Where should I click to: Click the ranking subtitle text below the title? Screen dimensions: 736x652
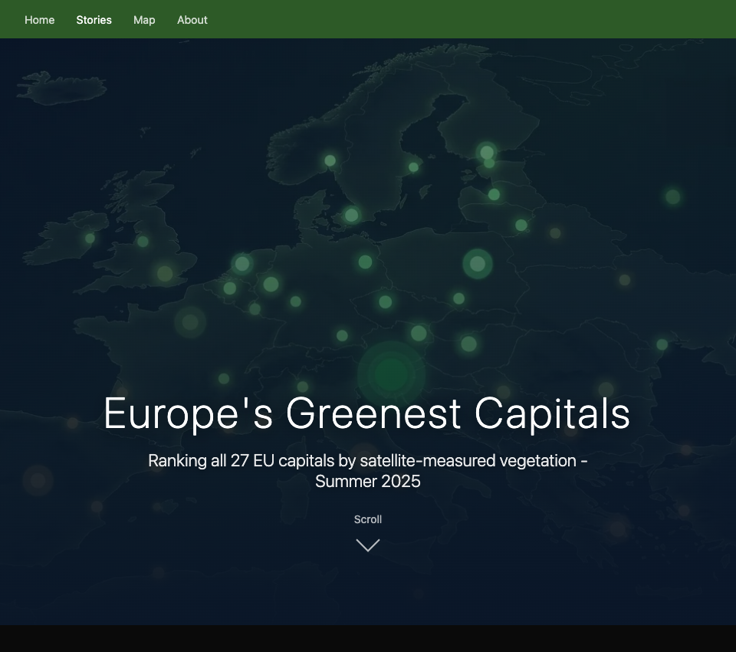tap(368, 470)
